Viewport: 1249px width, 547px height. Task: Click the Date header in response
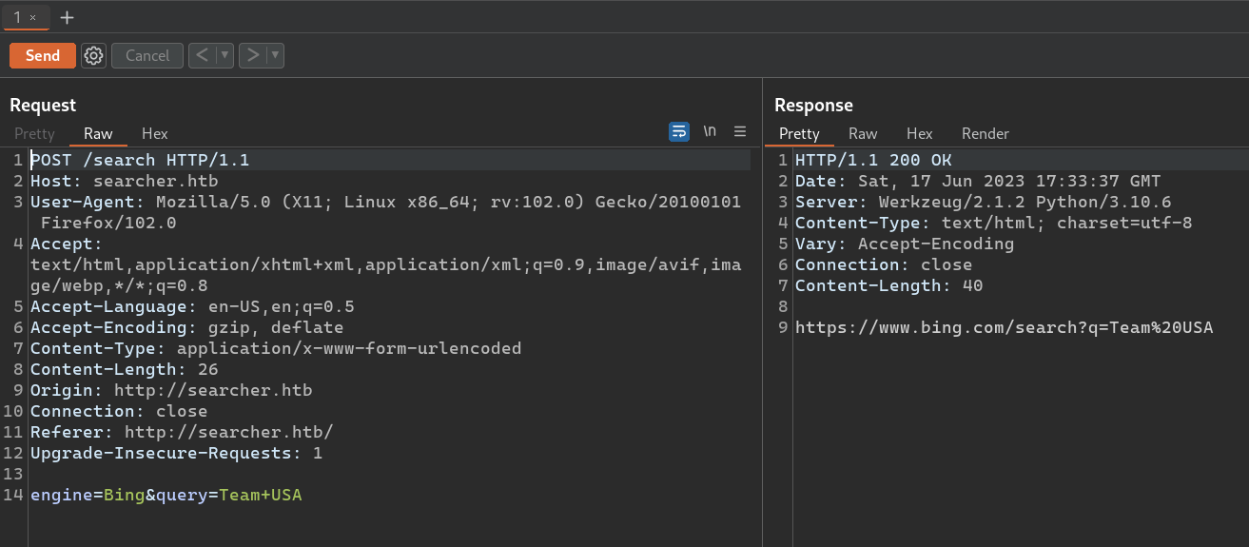click(978, 181)
